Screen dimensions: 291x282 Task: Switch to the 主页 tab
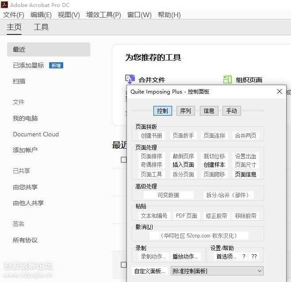click(14, 27)
